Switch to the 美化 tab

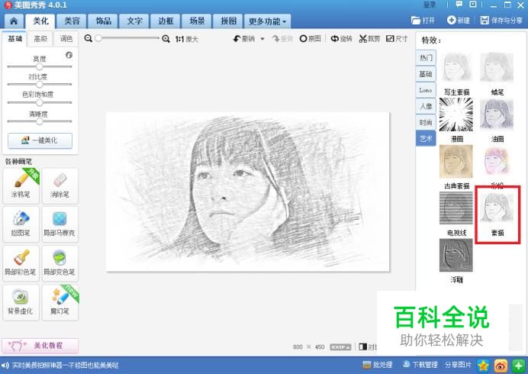[x=40, y=21]
